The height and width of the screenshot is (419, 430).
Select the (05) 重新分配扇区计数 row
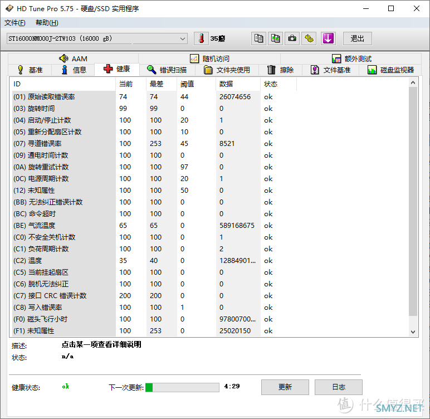[154, 132]
